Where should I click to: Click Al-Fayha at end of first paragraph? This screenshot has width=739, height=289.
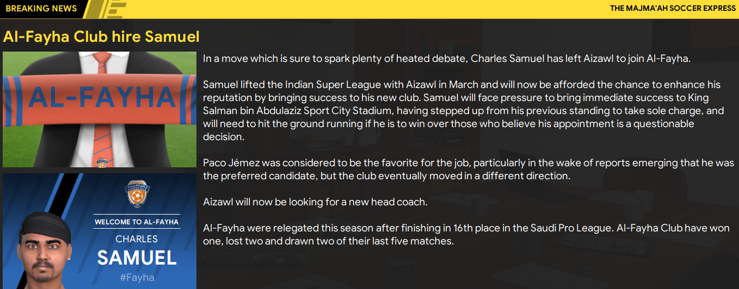668,59
